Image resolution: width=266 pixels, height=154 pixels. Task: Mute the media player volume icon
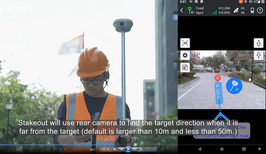click(141, 149)
